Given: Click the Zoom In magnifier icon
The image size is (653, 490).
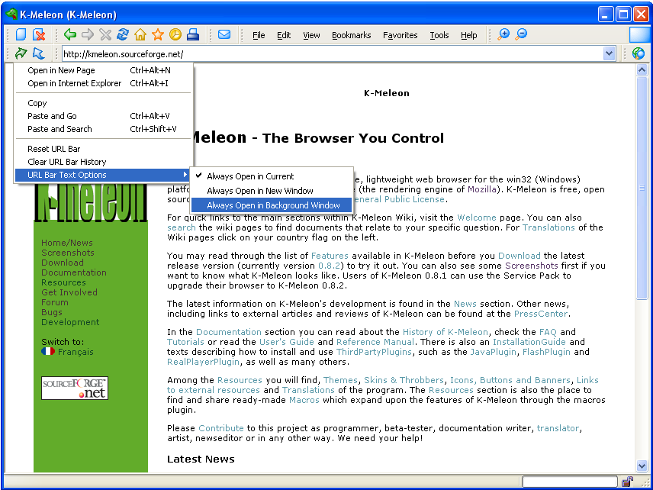Looking at the screenshot, I should pyautogui.click(x=503, y=34).
